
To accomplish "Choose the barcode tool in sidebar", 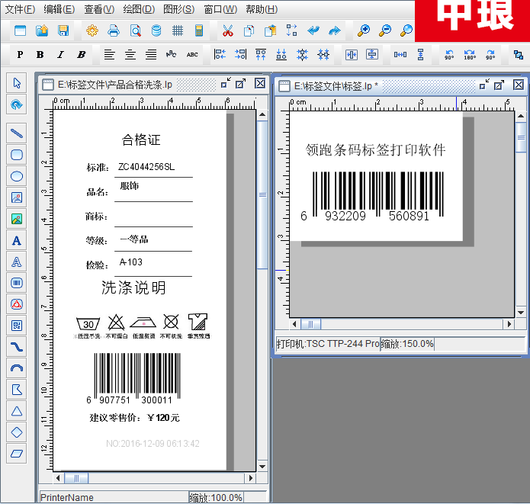I will coord(17,283).
